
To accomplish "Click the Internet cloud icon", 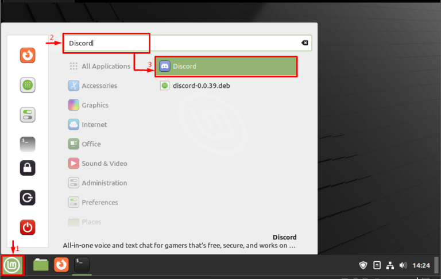I will click(x=73, y=125).
